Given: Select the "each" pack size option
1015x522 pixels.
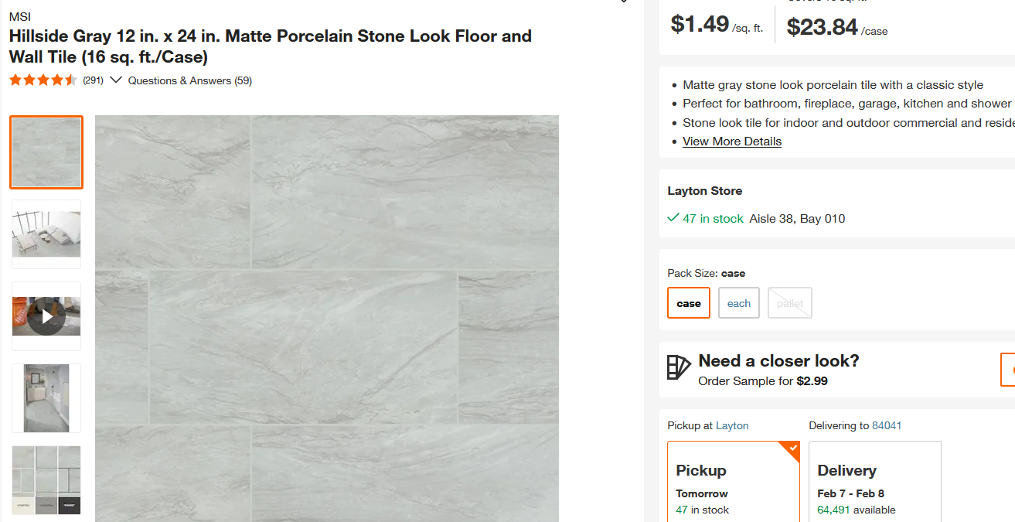Looking at the screenshot, I should coord(738,302).
